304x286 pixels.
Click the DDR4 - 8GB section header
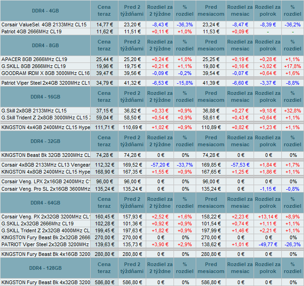[x=45, y=45]
